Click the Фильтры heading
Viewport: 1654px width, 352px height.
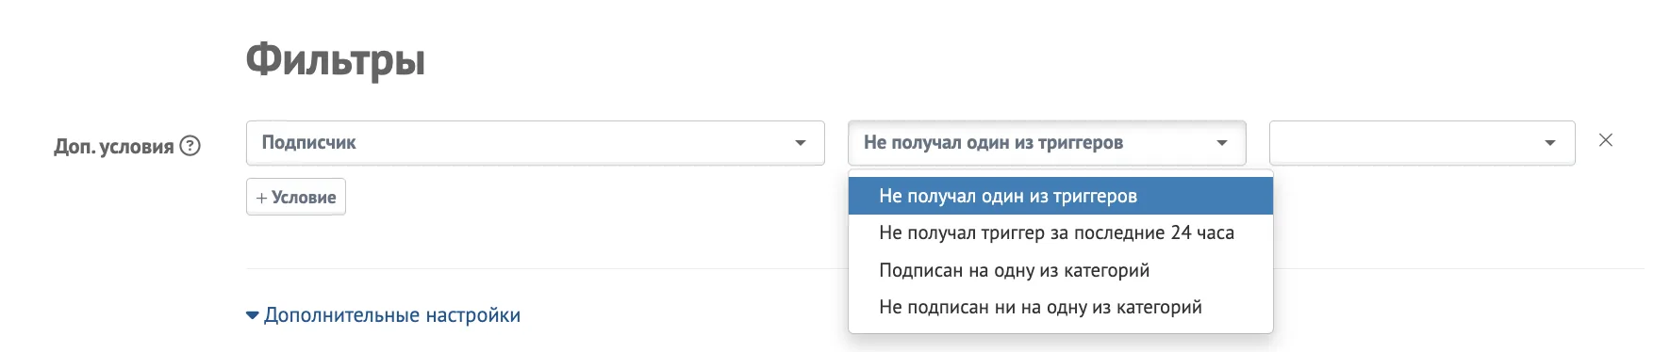(336, 60)
